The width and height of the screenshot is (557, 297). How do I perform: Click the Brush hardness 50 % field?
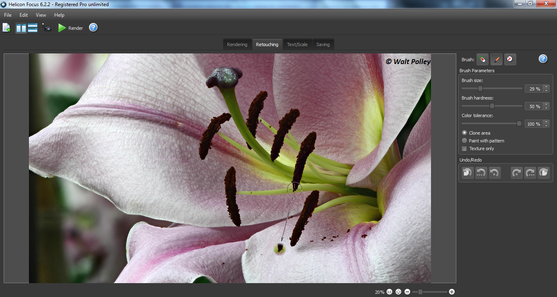coord(534,106)
